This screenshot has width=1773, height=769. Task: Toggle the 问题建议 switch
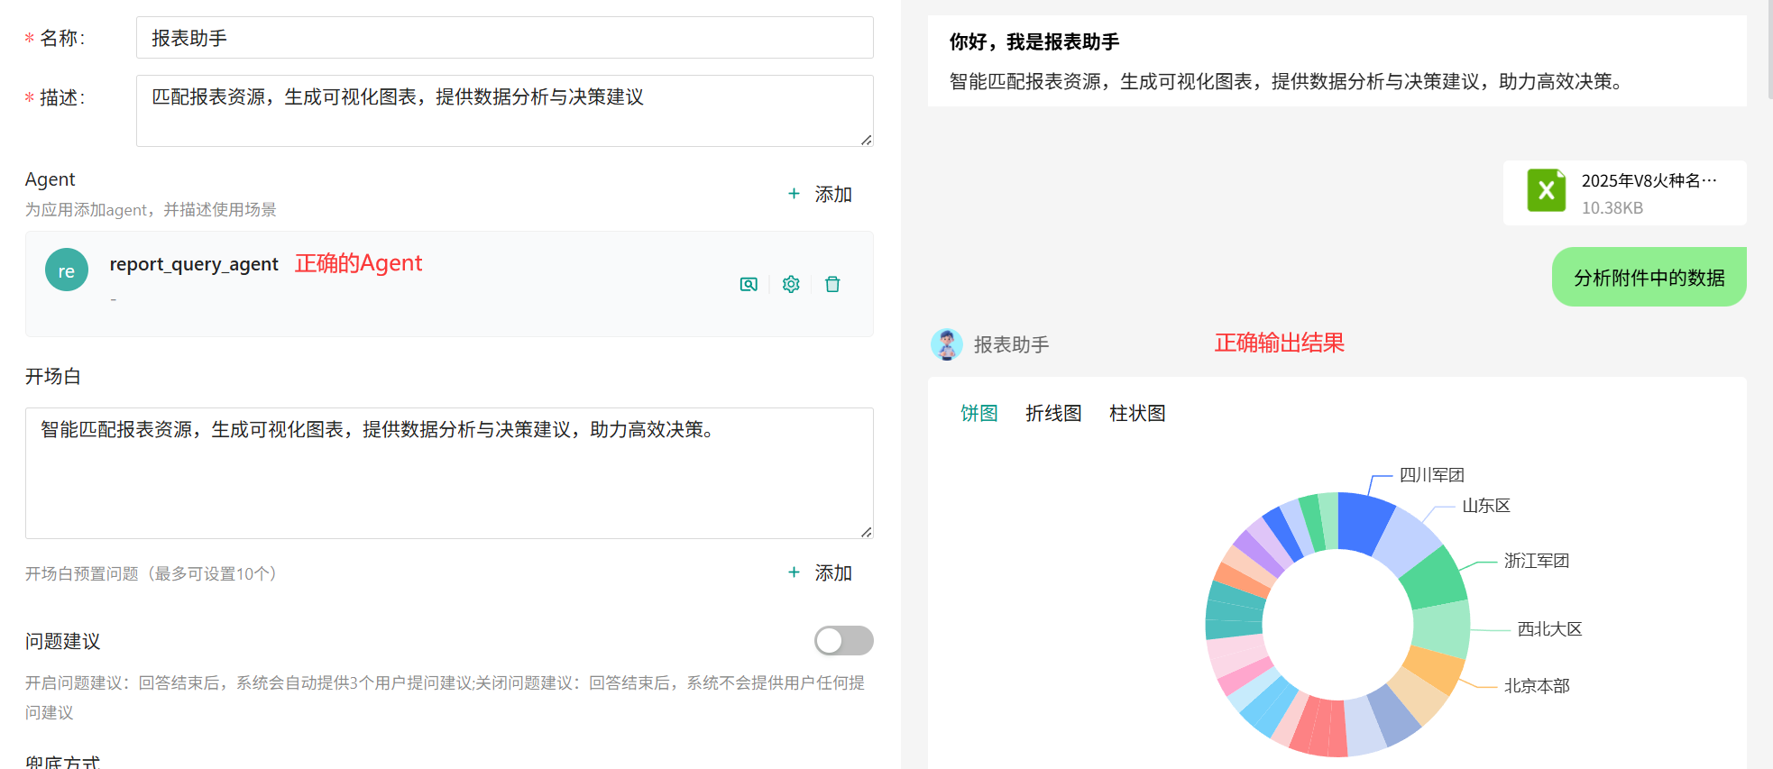coord(843,641)
